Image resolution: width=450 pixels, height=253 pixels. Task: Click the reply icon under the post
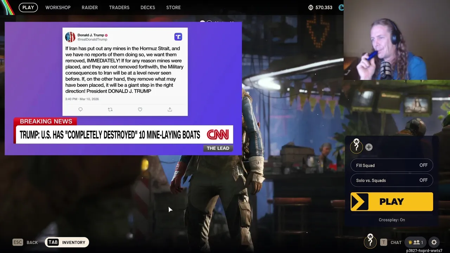(81, 110)
